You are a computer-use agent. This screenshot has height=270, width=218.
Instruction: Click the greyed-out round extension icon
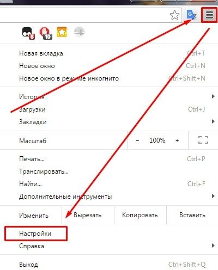[79, 32]
